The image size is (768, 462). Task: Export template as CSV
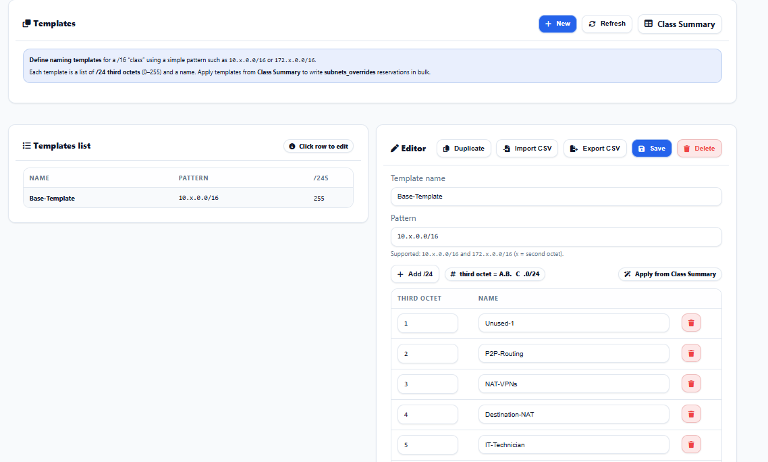point(595,148)
